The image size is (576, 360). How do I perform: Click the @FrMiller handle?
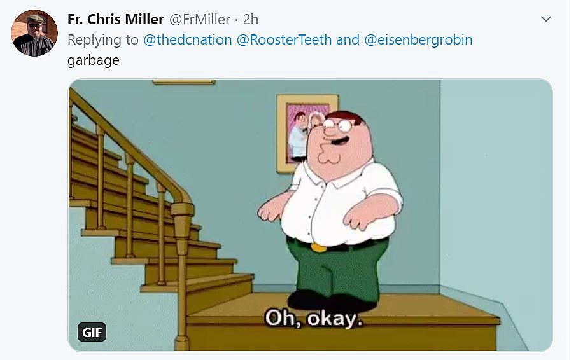(x=199, y=20)
